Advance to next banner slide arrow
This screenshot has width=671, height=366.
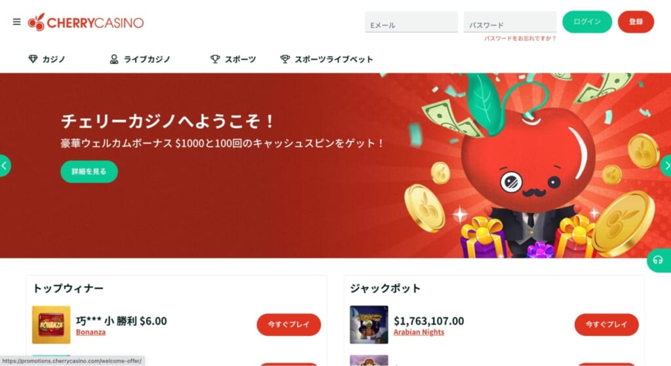(x=666, y=166)
